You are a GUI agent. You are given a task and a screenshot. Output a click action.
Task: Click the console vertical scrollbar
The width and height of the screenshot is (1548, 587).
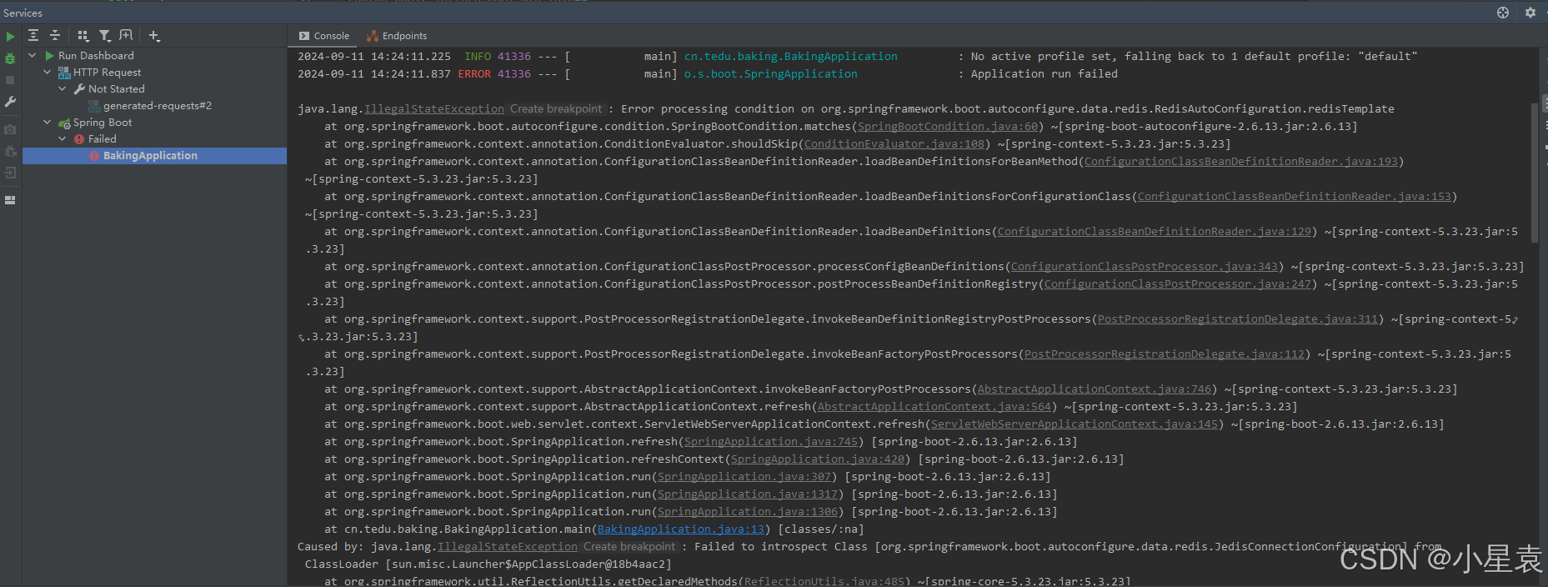[1534, 172]
